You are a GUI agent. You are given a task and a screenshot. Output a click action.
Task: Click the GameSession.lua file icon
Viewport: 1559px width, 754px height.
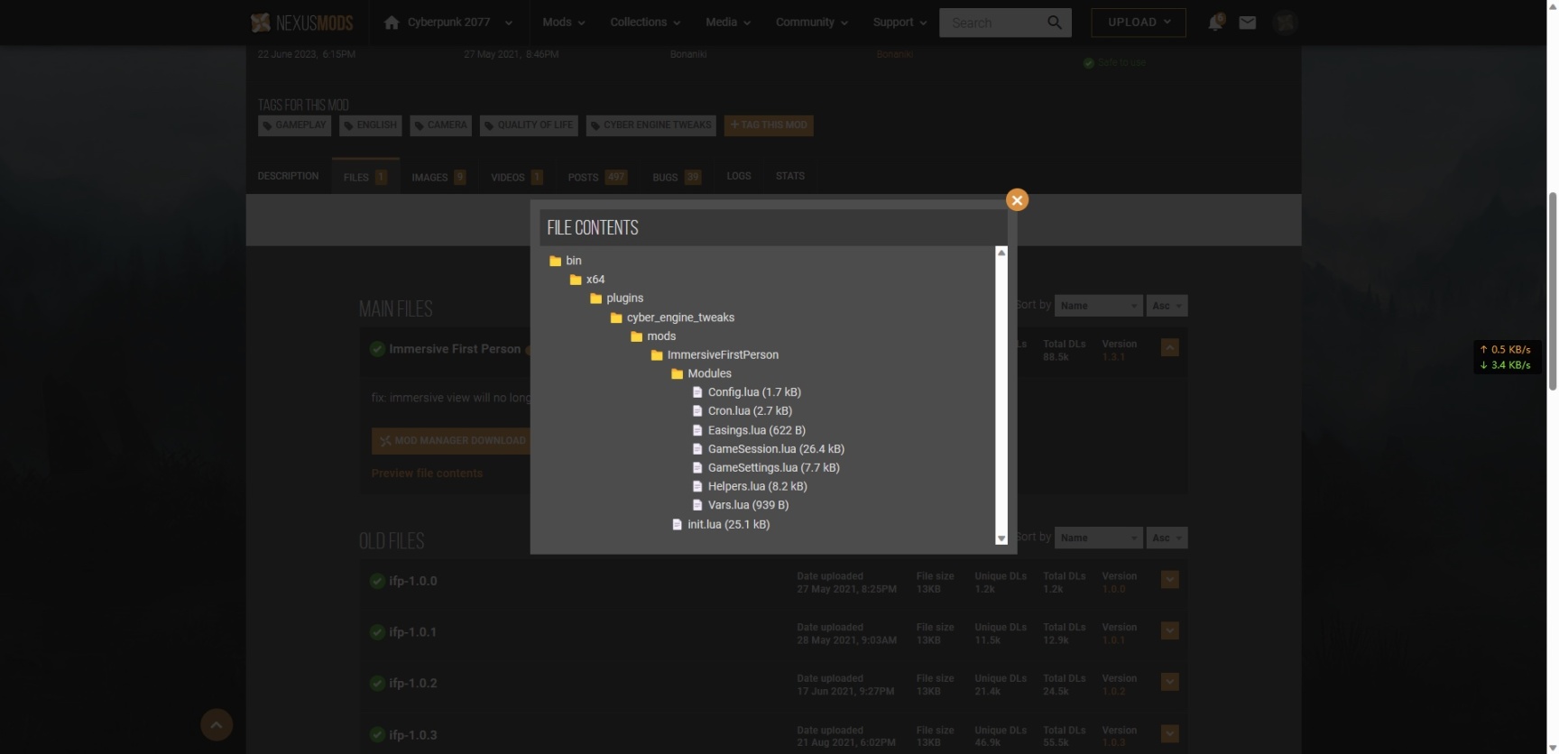(x=697, y=449)
